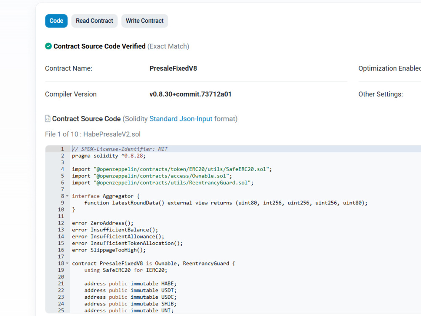Viewport: 421px width, 316px height.
Task: Click the 'Compiler Version' label
Action: (71, 94)
